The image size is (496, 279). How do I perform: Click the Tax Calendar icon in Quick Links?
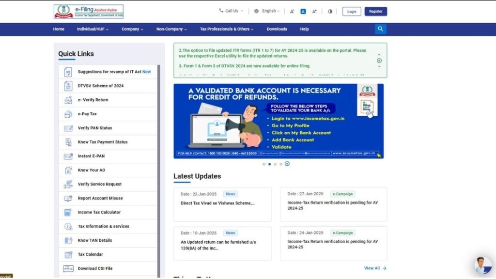click(x=68, y=255)
